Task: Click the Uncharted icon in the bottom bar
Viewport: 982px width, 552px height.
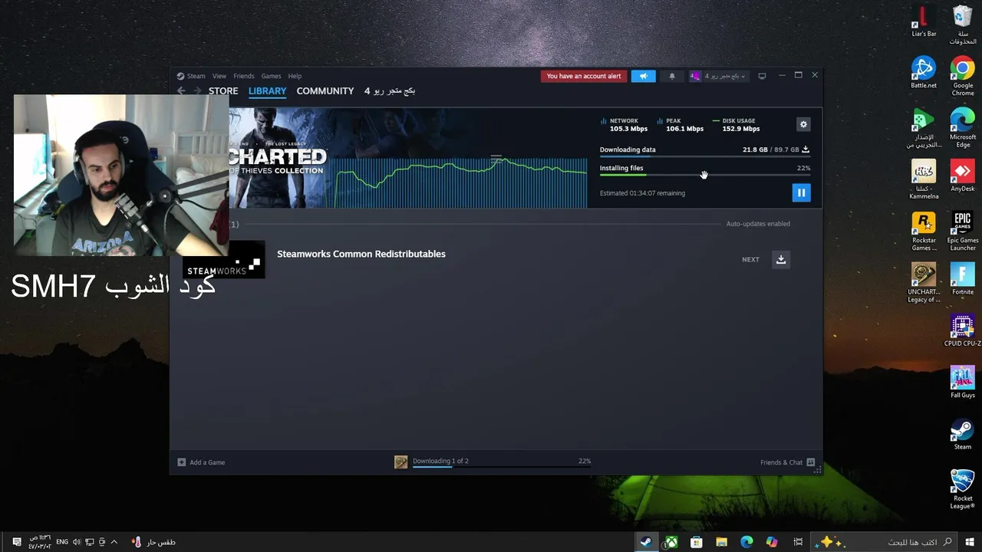Action: [x=400, y=462]
